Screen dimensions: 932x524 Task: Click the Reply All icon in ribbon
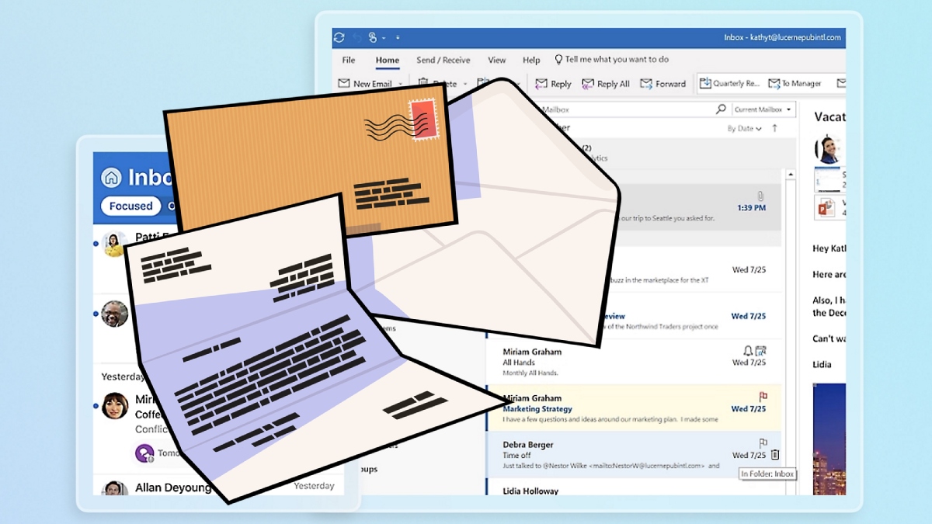point(588,84)
